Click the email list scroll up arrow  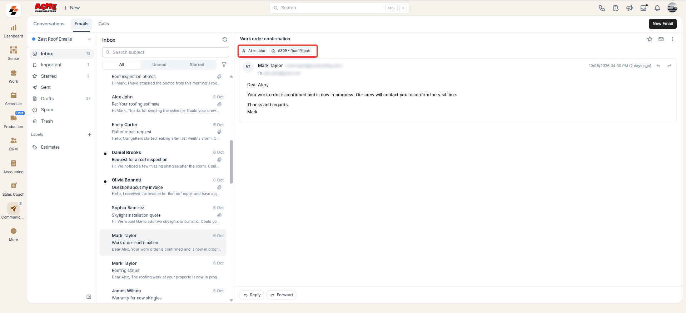pyautogui.click(x=231, y=76)
